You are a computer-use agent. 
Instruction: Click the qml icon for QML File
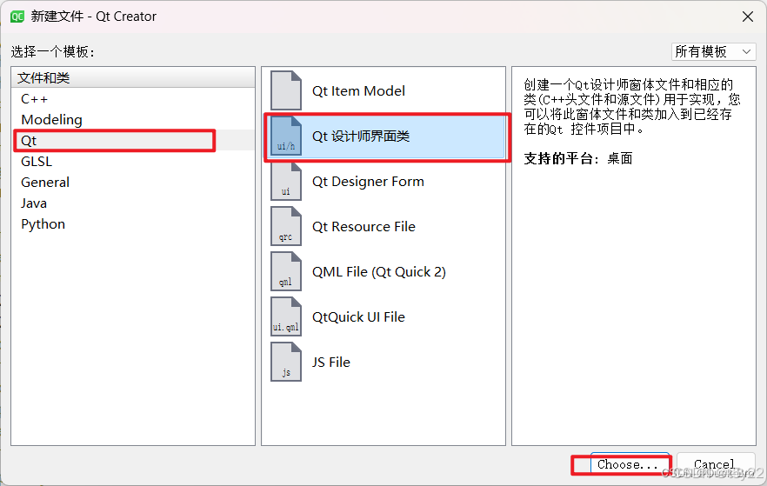coord(286,272)
